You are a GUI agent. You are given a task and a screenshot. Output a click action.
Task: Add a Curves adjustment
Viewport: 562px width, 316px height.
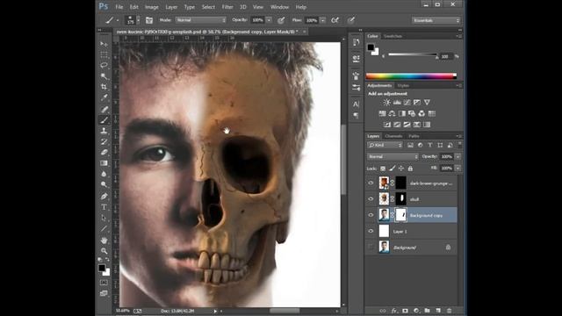pos(407,103)
